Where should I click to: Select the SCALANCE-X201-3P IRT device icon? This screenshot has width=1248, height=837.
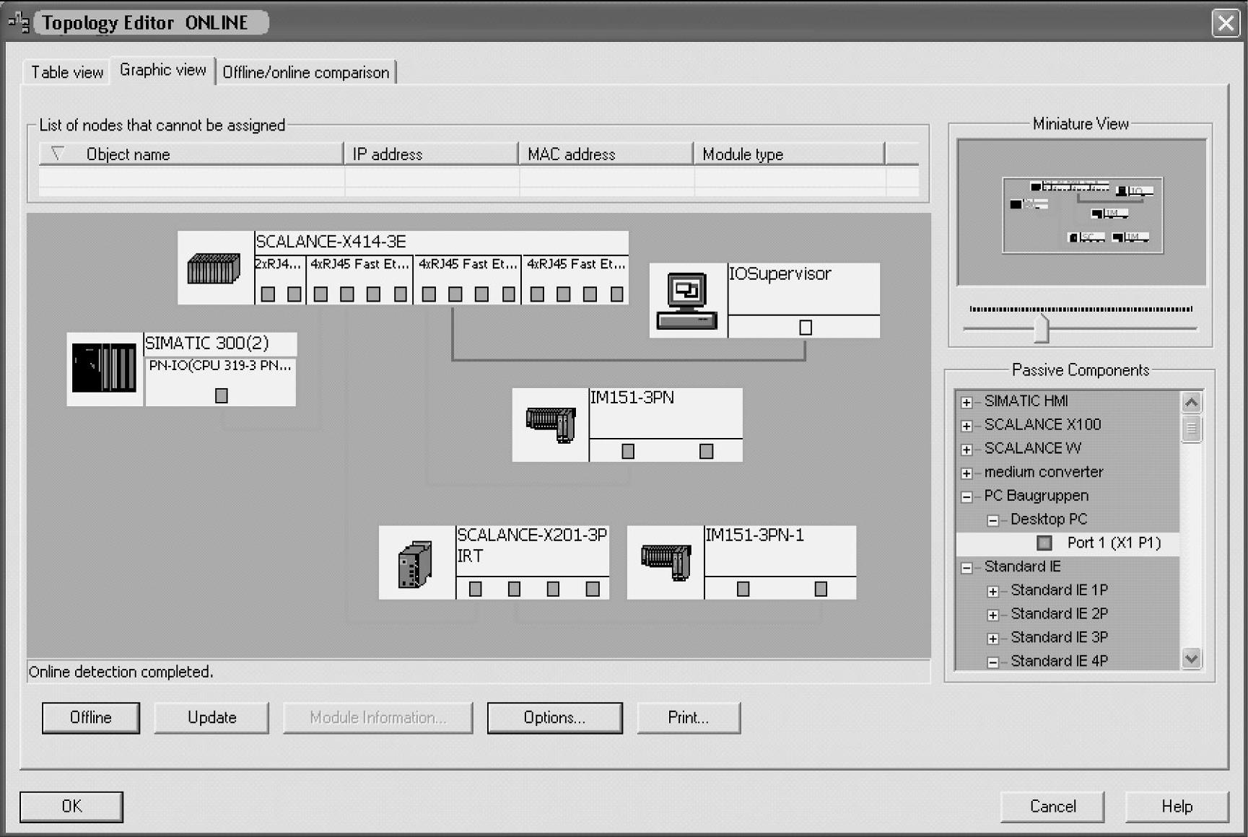(416, 564)
